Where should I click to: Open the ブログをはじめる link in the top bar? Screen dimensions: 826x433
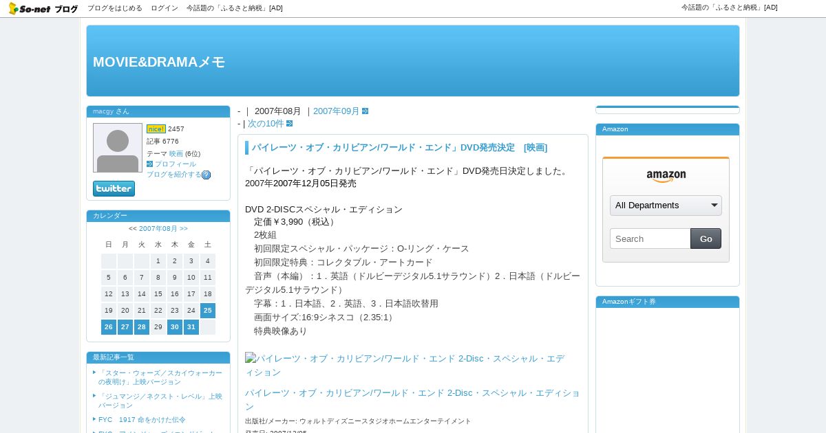click(115, 8)
